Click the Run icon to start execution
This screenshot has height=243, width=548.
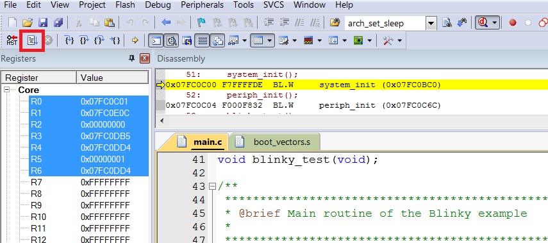coord(31,41)
